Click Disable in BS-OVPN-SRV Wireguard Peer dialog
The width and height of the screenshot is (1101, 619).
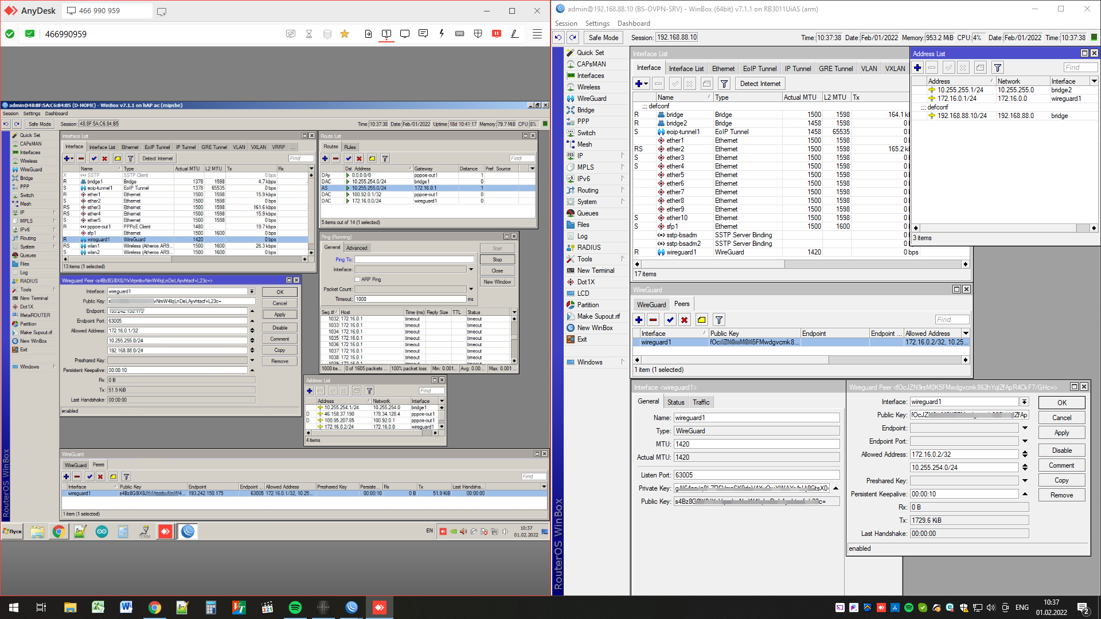click(x=1061, y=450)
